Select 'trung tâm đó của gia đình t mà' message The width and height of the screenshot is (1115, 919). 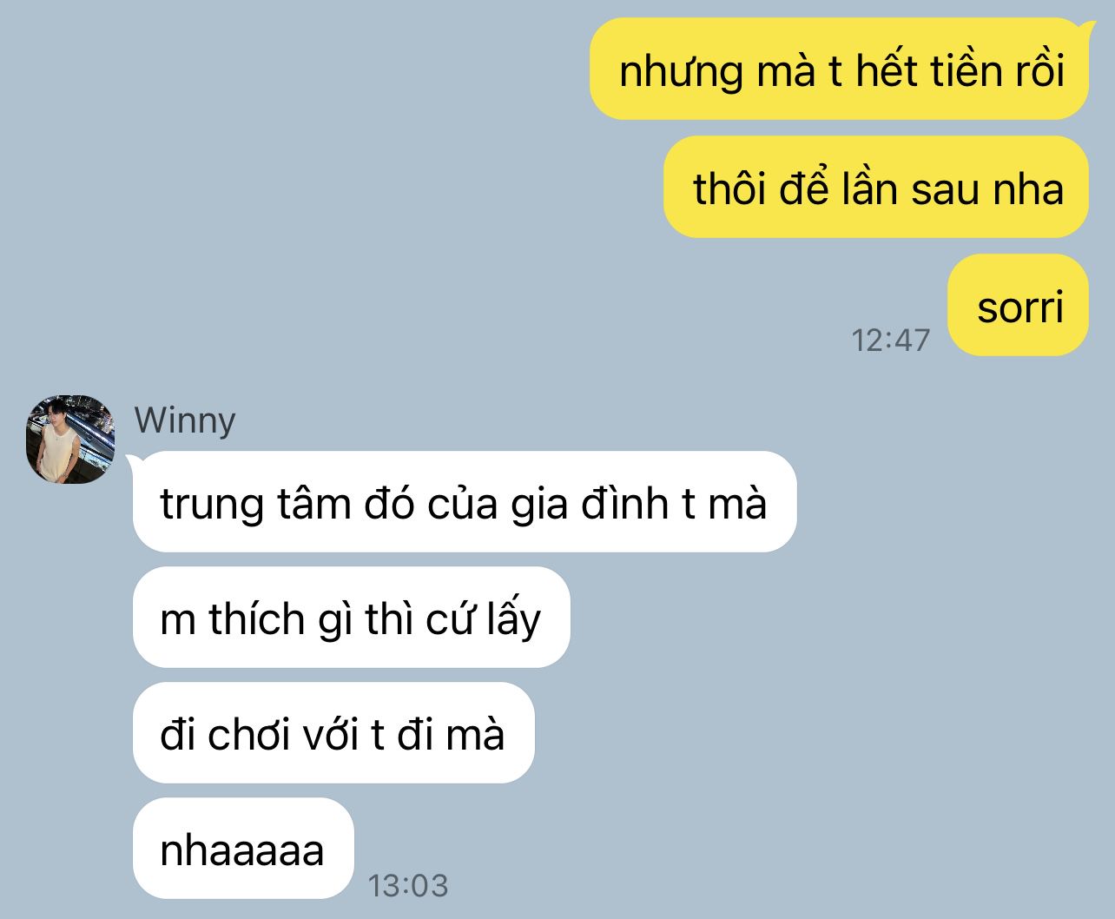[465, 501]
